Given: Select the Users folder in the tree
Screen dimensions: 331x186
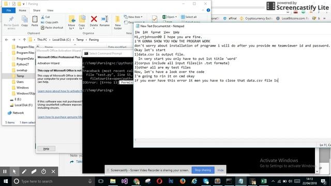Looking at the screenshot, I should click(x=20, y=82).
